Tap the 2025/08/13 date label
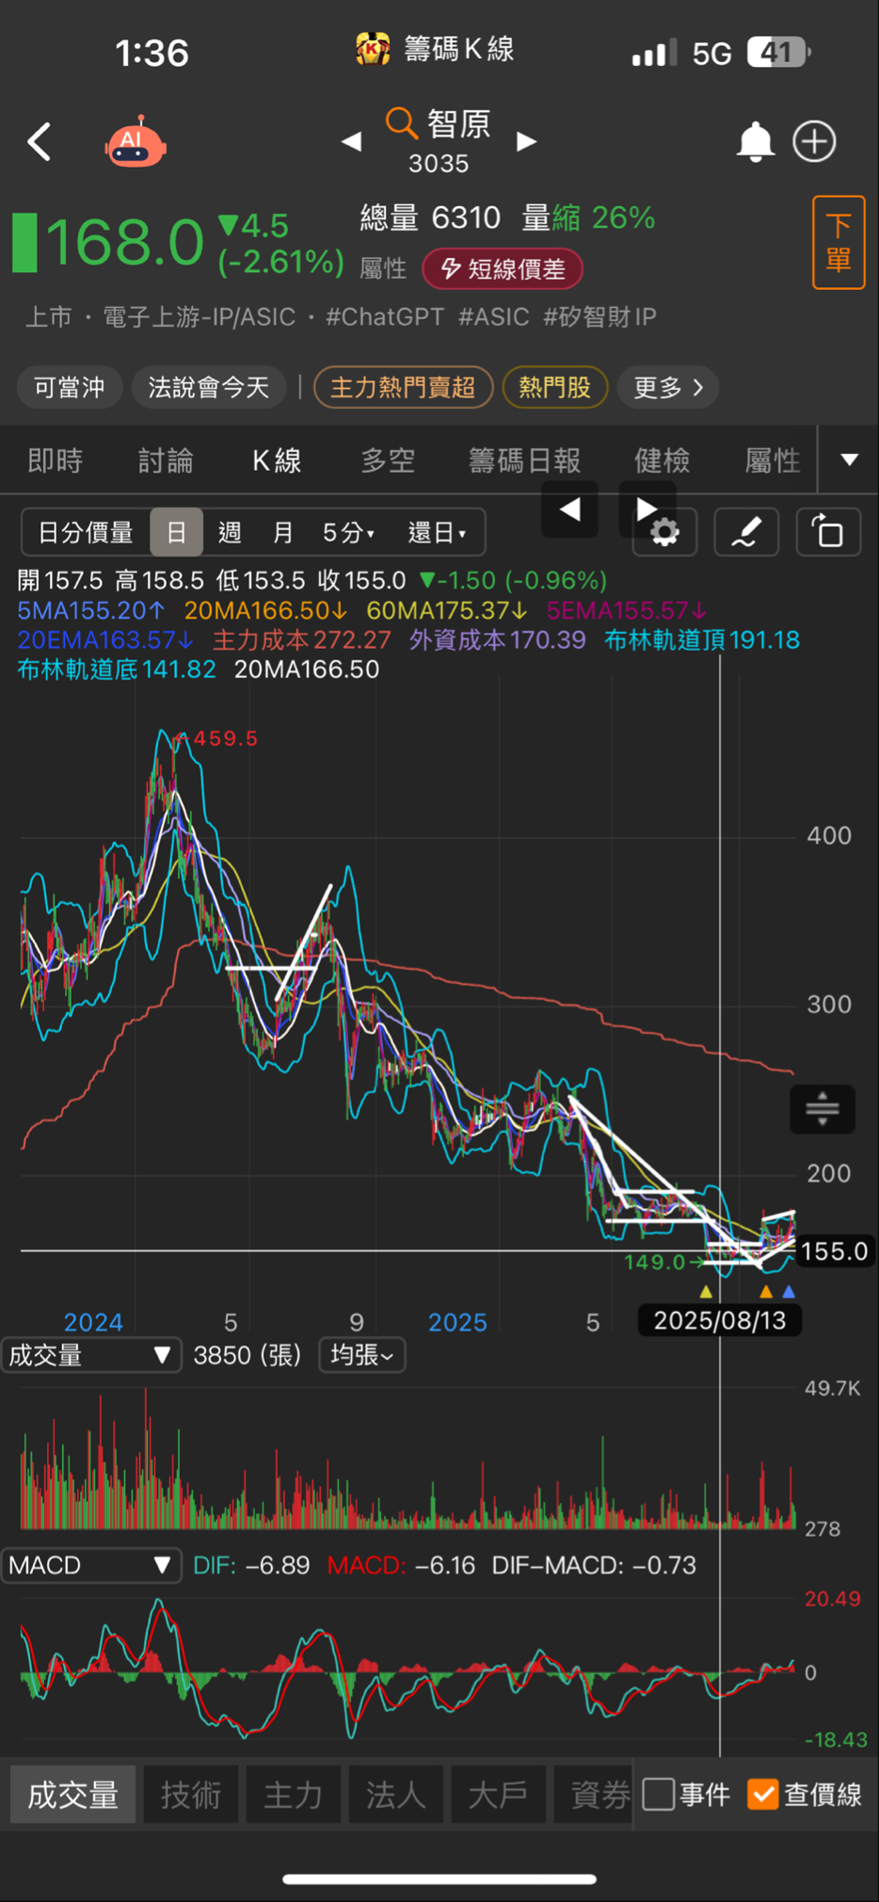Image resolution: width=879 pixels, height=1902 pixels. pyautogui.click(x=720, y=1320)
